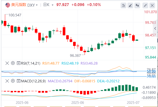158x107 pixels.
Task: Click the 0.46174 MACD axis label
Action: coord(149,87)
